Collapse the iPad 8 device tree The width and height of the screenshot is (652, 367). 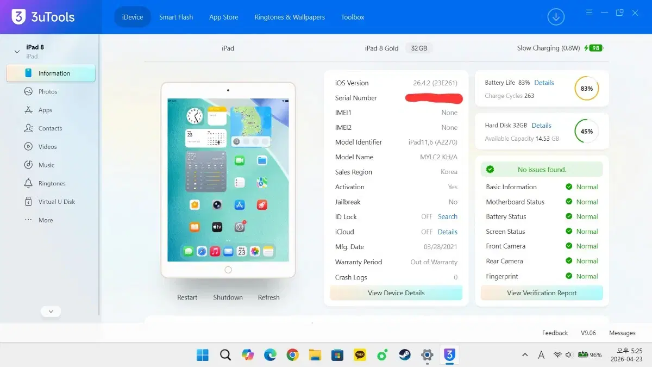pos(17,52)
